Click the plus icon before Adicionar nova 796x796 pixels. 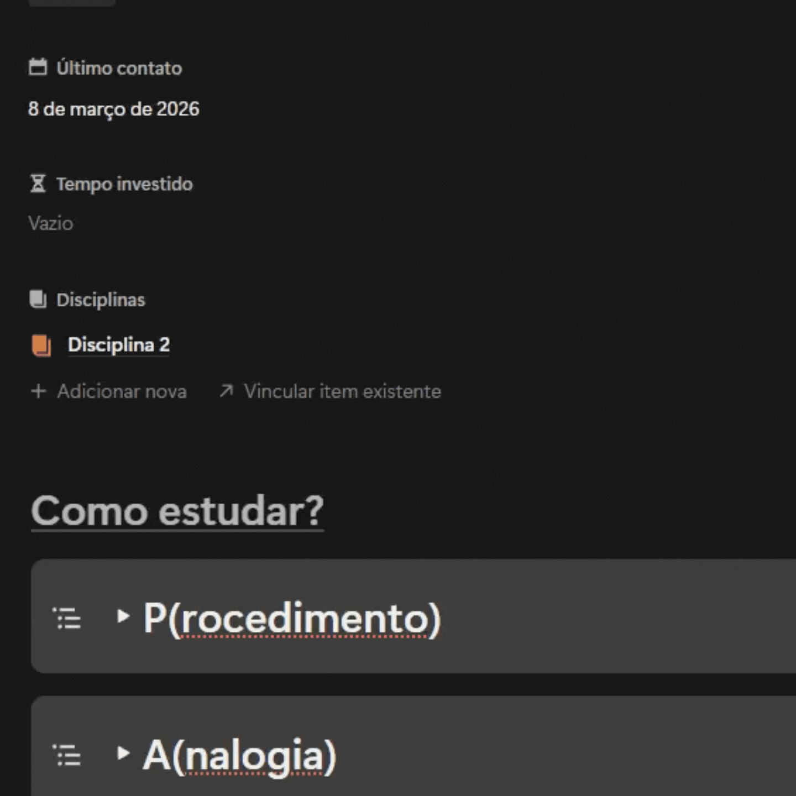[38, 391]
